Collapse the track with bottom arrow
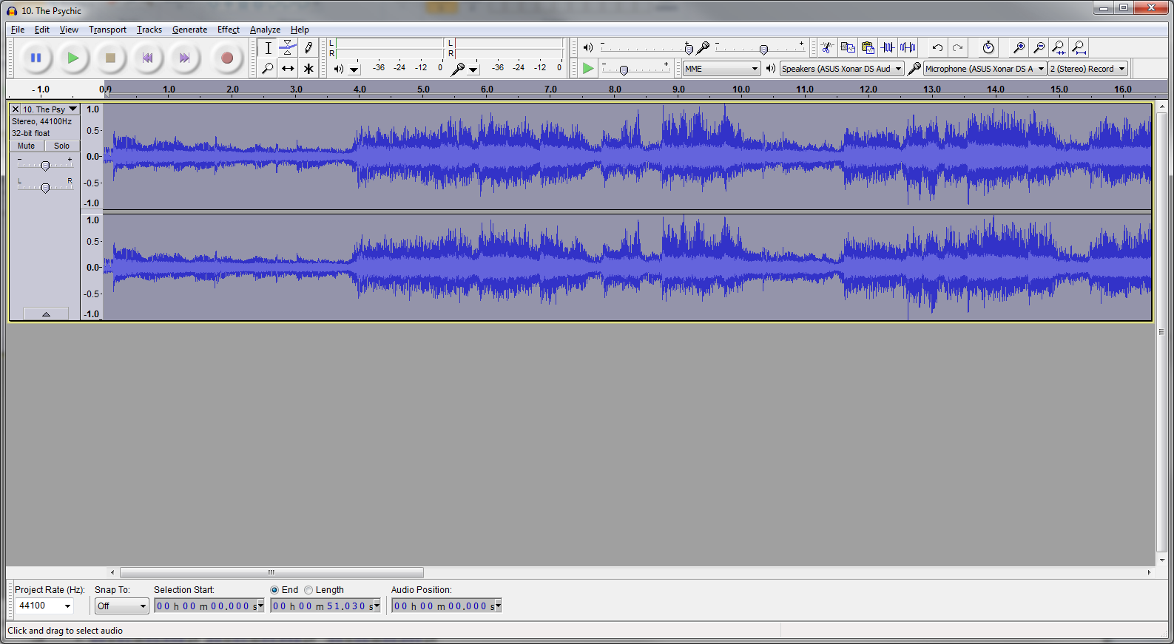1174x644 pixels. (x=46, y=313)
